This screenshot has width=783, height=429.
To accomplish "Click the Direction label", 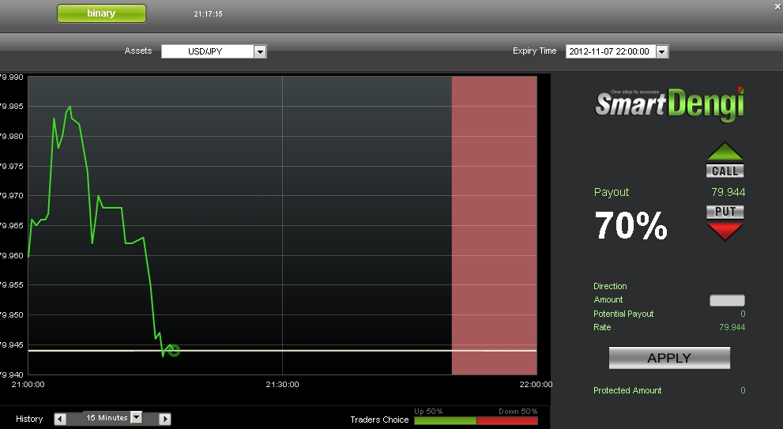I will click(610, 286).
